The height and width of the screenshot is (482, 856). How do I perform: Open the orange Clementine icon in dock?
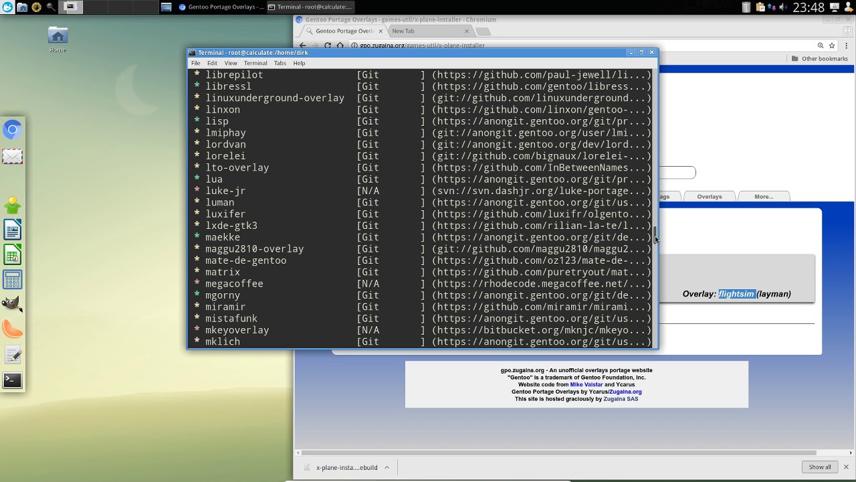(x=12, y=329)
